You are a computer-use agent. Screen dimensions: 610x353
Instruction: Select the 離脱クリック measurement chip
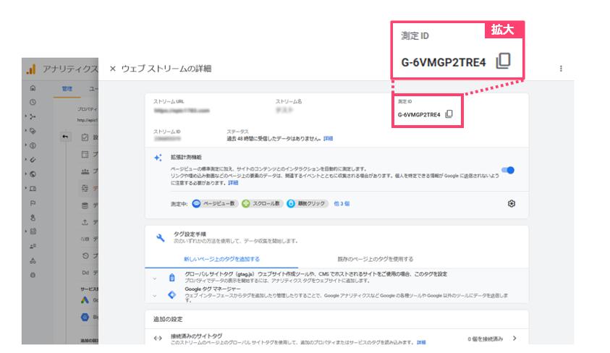point(308,203)
